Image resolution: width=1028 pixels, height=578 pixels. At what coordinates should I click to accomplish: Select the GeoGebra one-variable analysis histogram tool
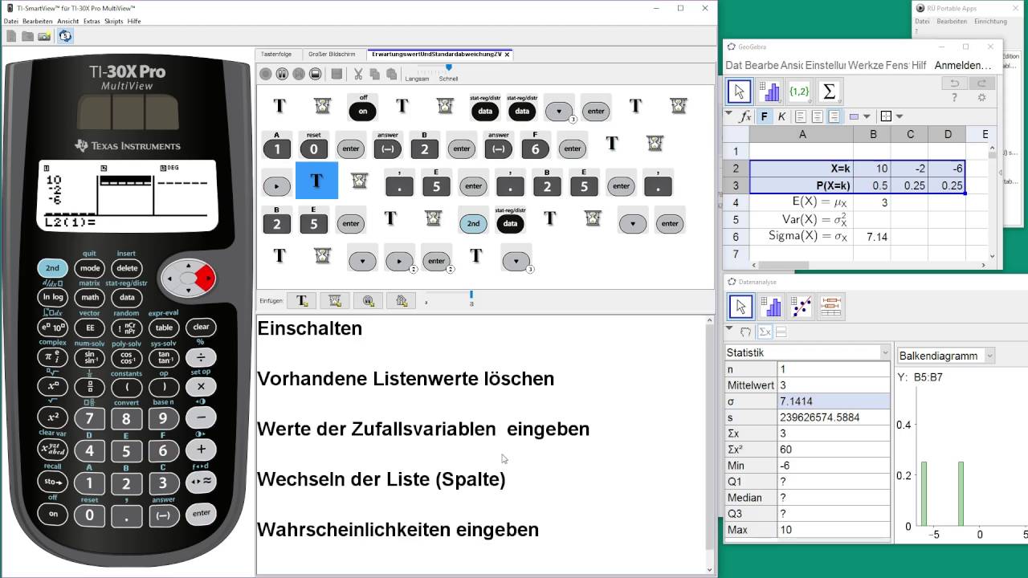pyautogui.click(x=770, y=92)
